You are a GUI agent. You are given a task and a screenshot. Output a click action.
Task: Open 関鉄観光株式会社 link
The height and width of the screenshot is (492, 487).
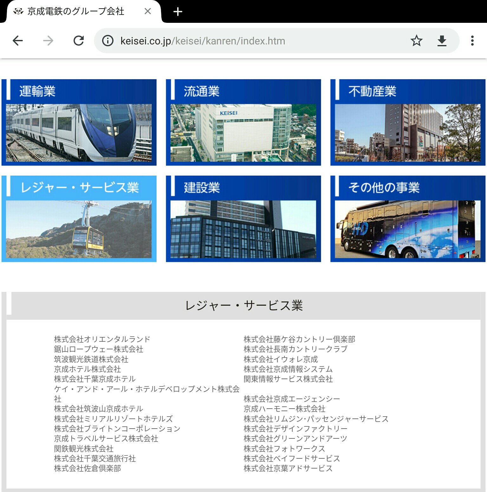(84, 449)
